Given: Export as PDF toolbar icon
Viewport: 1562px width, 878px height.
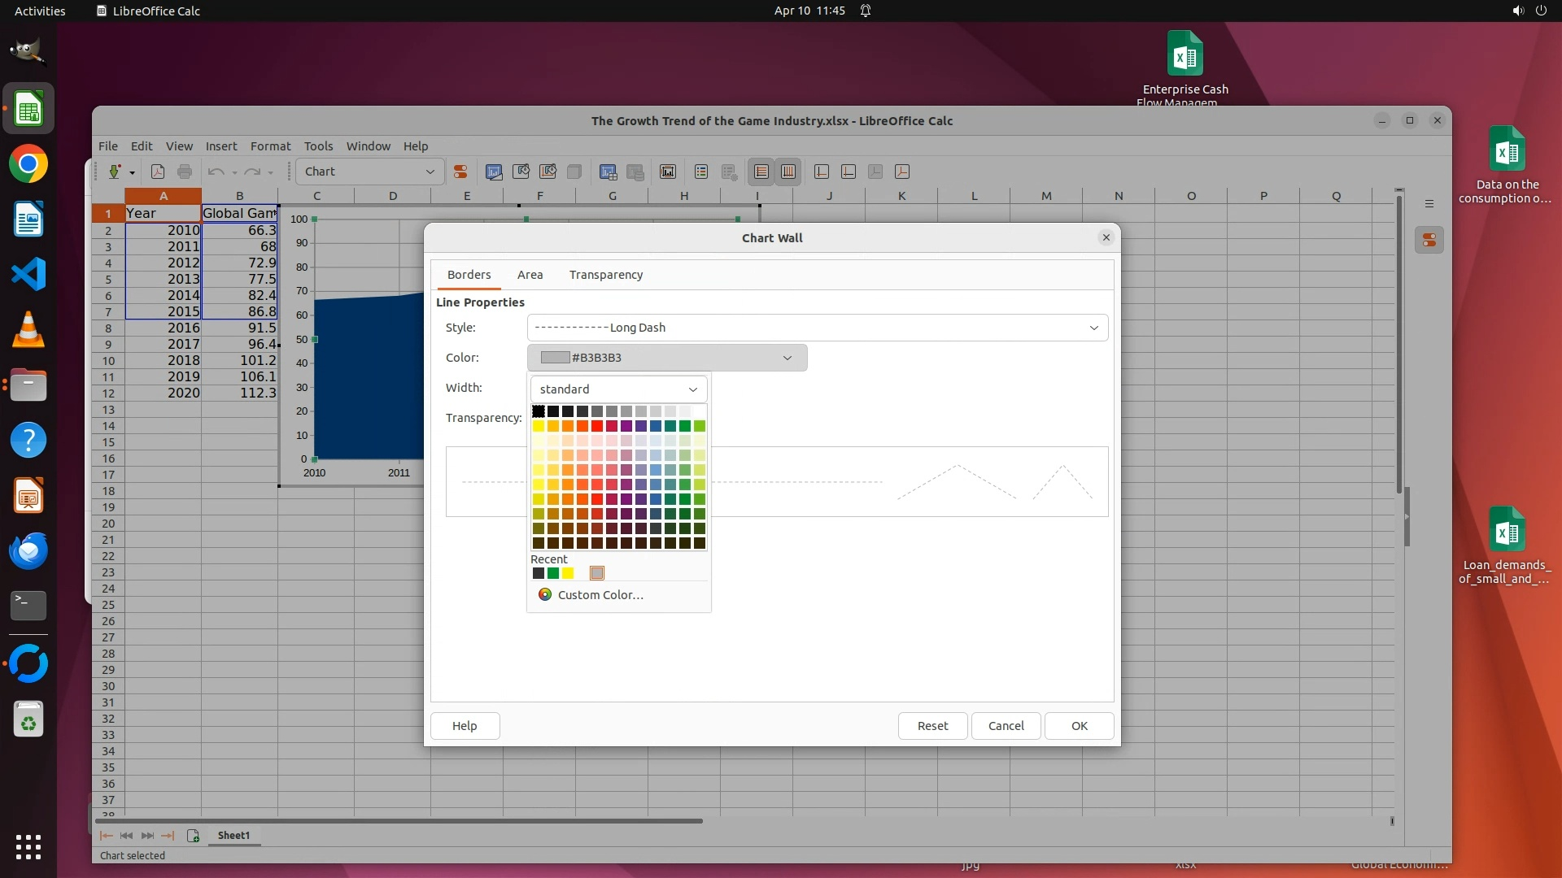Looking at the screenshot, I should coord(158,172).
